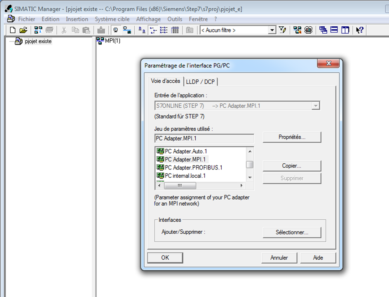389x297 pixels.
Task: Switch to Details view icon
Action: tap(175, 30)
